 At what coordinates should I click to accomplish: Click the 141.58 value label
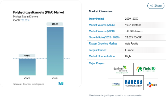pos(55,24)
